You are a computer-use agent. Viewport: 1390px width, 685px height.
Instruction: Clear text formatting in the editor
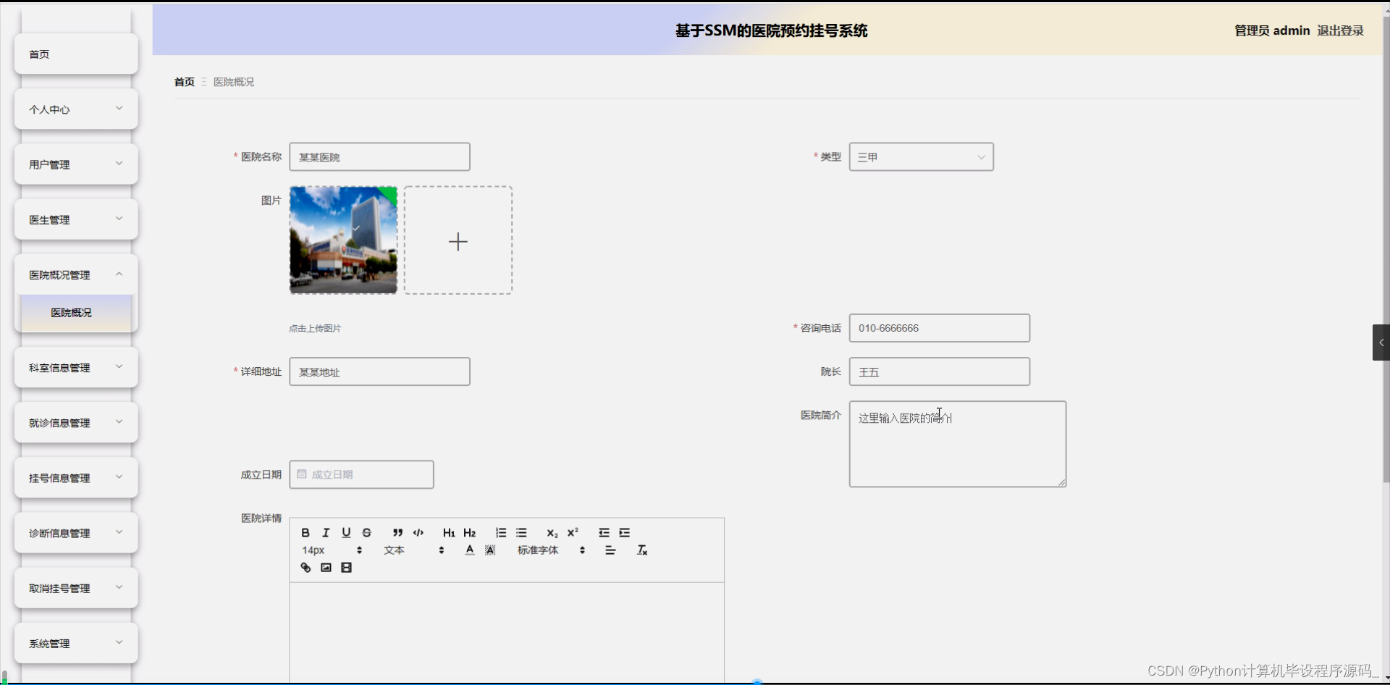[x=641, y=550]
